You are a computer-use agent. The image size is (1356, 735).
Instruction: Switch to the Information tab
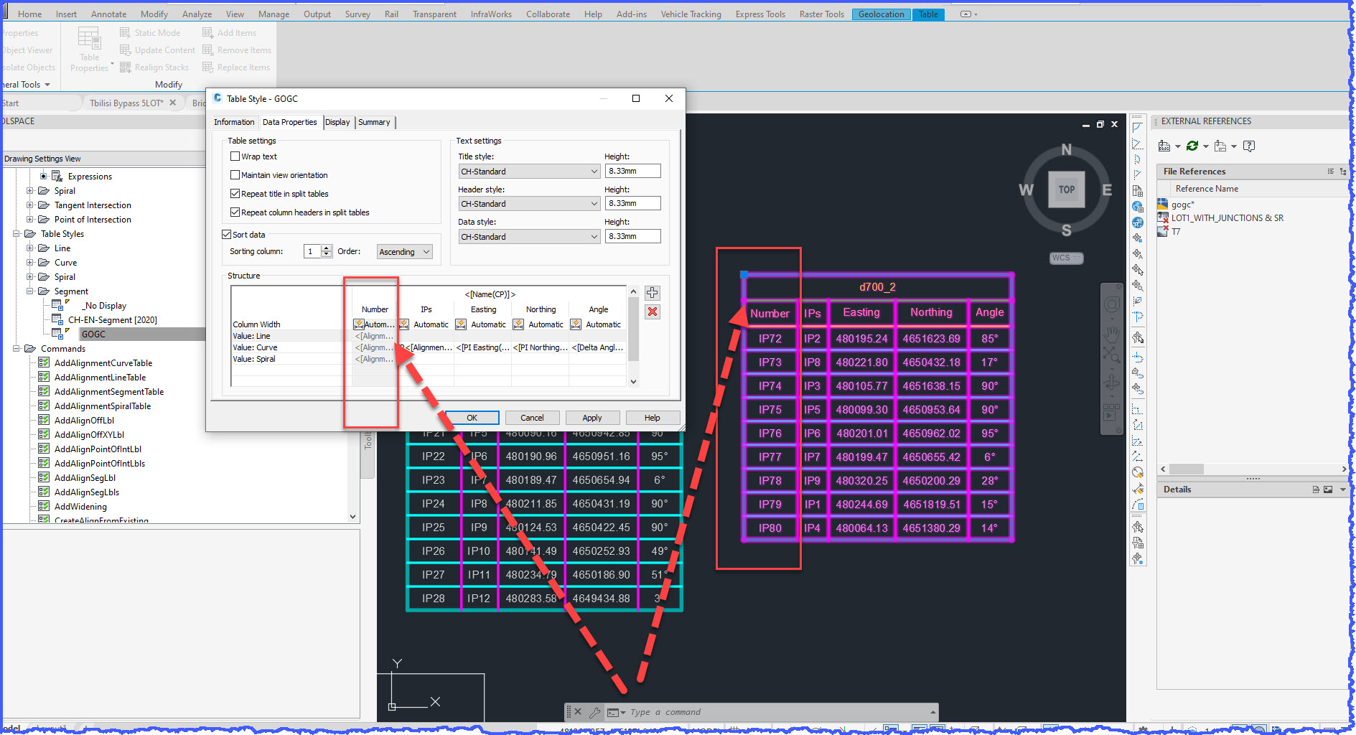click(x=234, y=122)
